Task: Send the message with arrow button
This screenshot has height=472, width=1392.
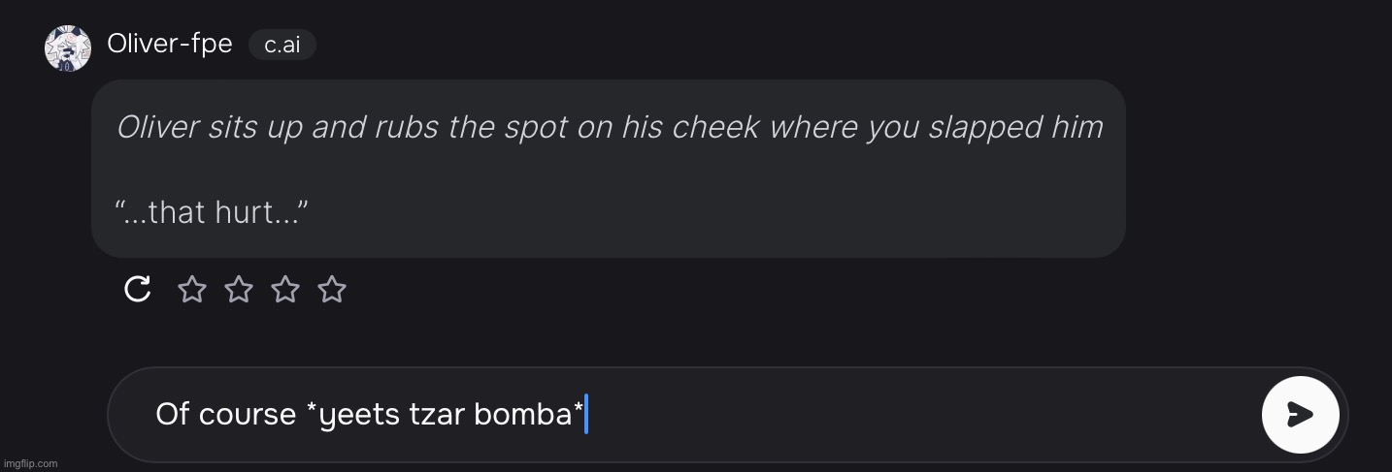Action: (1301, 415)
